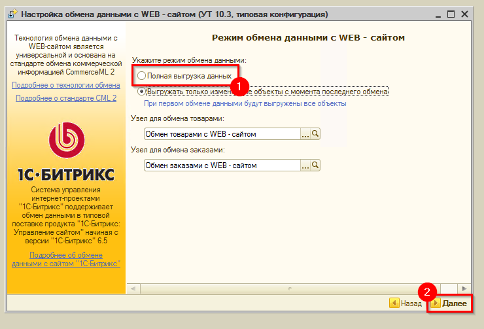Open ellipsis selector for Обмен заказами node
Image resolution: width=484 pixels, height=329 pixels.
(x=305, y=165)
